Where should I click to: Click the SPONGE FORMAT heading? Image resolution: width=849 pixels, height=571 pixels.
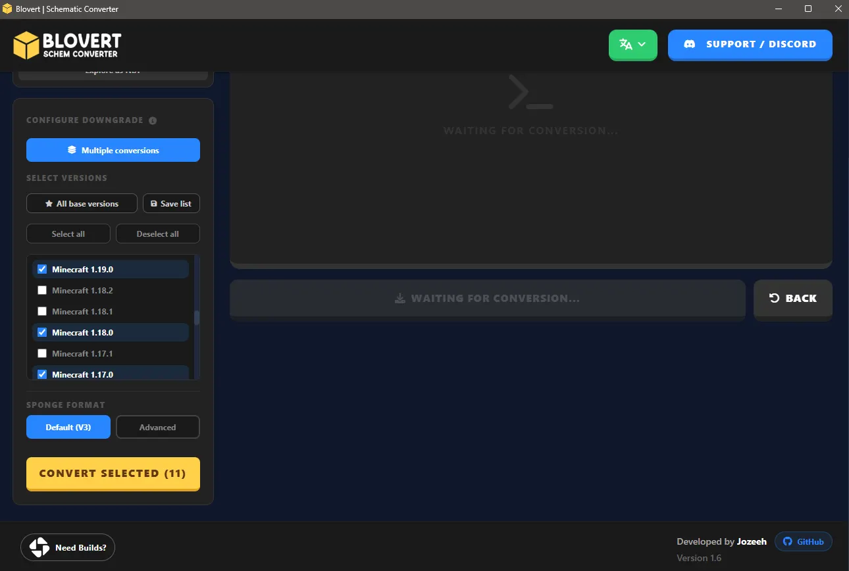click(66, 405)
